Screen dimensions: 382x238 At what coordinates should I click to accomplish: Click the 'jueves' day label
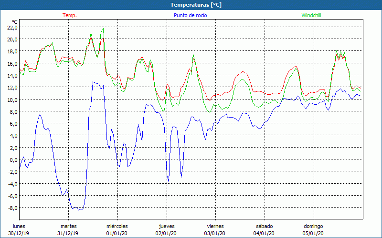167,226
